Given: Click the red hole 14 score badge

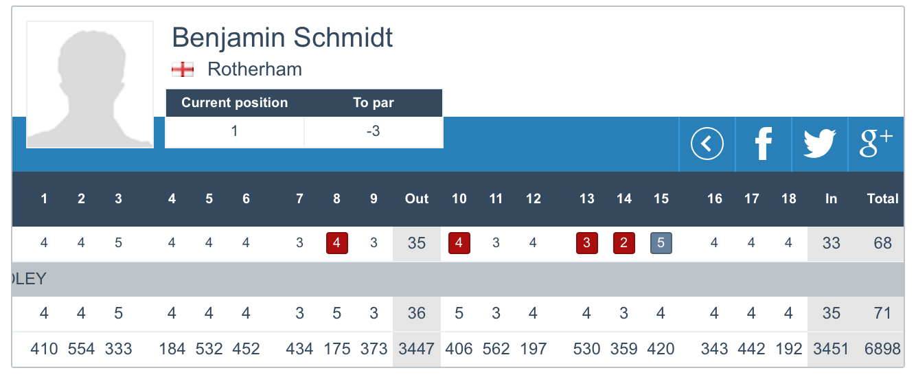Looking at the screenshot, I should click(x=623, y=244).
